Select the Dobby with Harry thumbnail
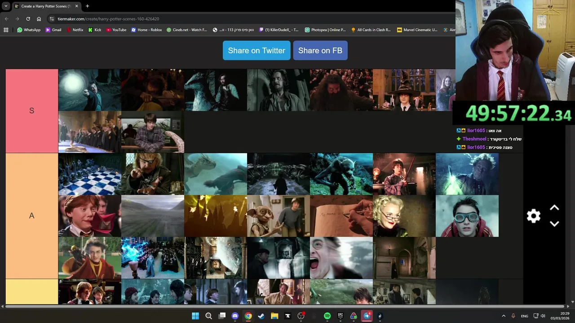Viewport: 575px width, 323px height. [x=278, y=216]
